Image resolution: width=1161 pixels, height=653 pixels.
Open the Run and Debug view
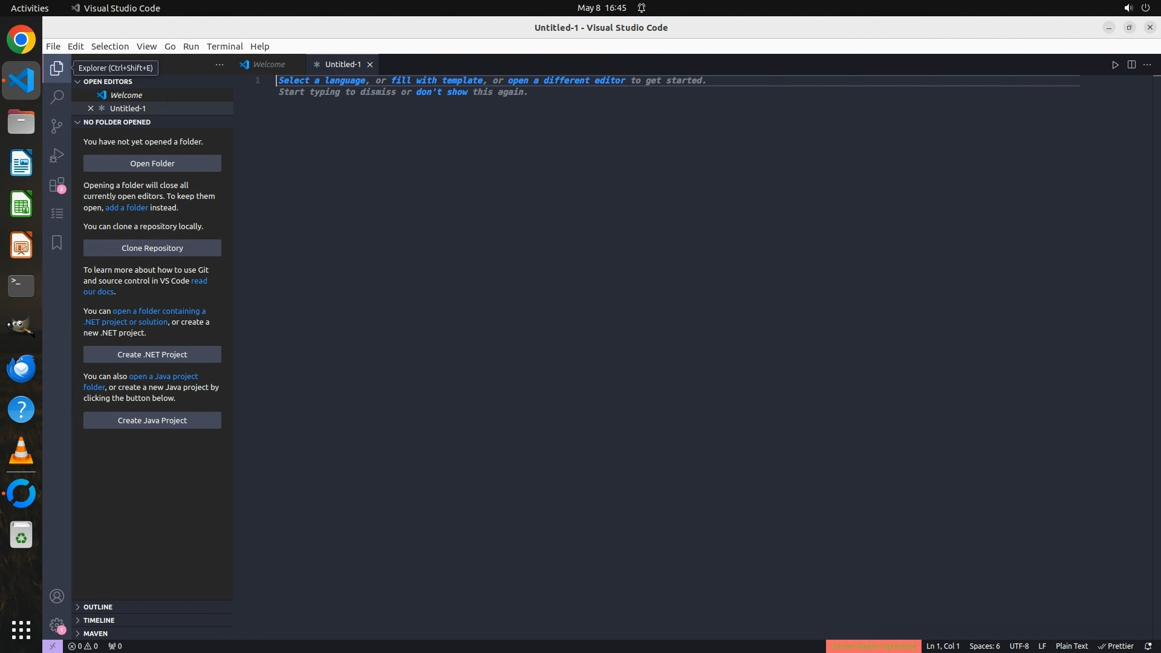coord(57,155)
